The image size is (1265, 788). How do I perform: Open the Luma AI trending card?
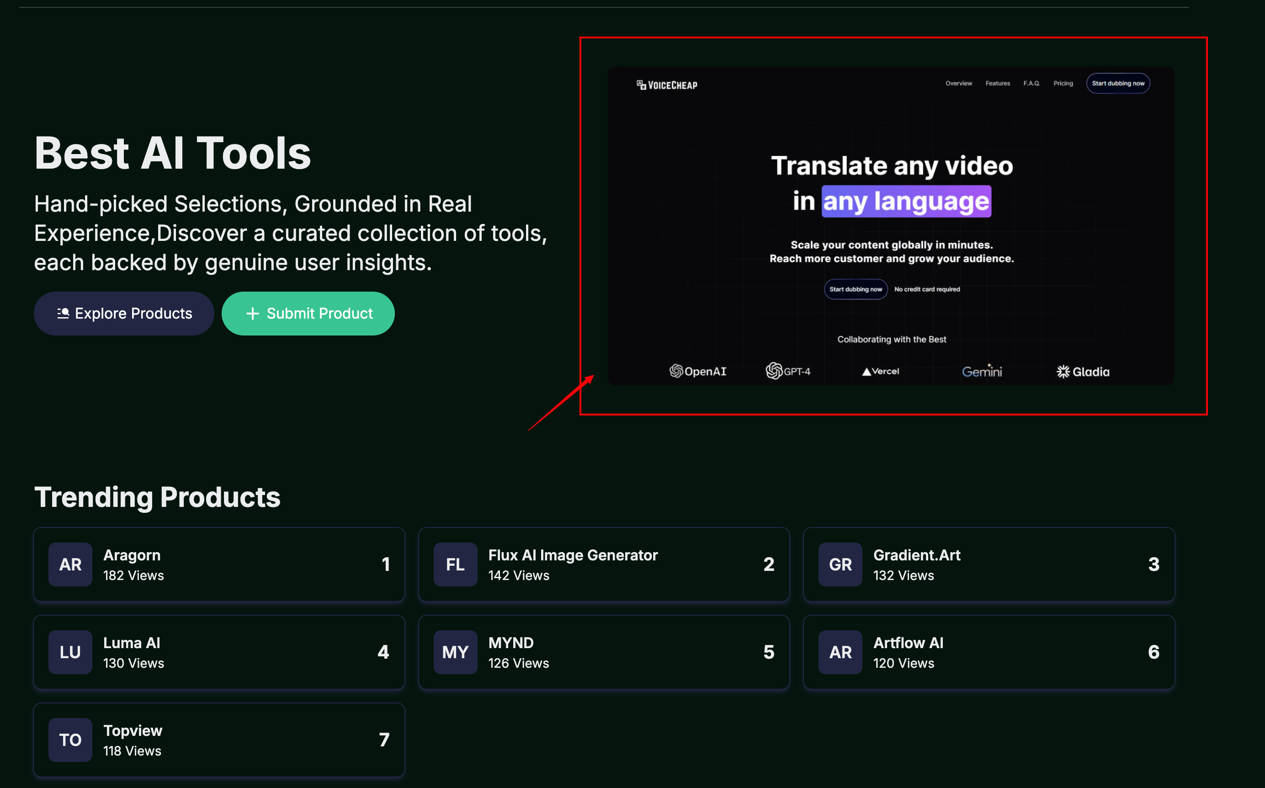coord(219,652)
